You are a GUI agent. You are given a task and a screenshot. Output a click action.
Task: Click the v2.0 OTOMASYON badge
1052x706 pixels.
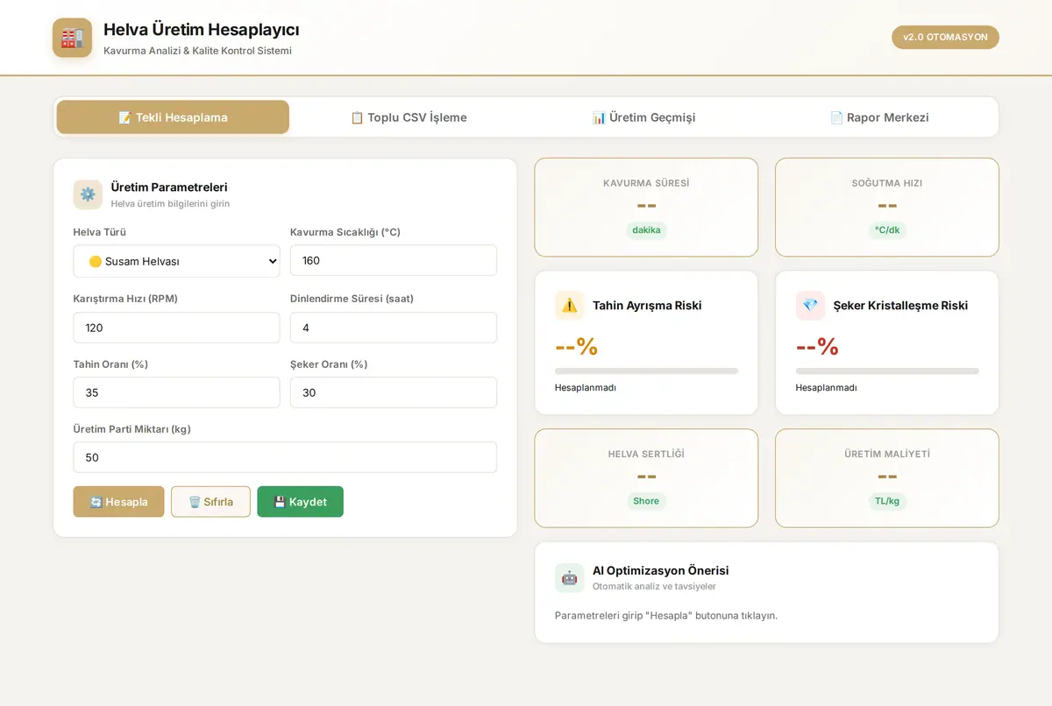point(945,38)
